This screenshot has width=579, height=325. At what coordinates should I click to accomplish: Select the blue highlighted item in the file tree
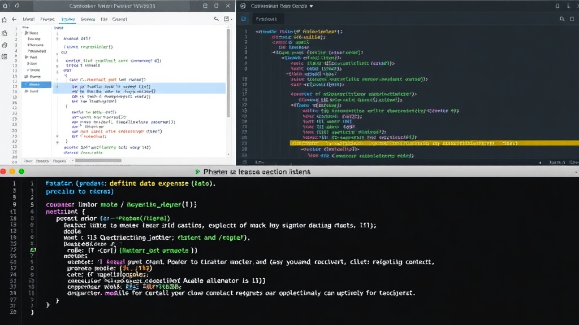click(x=36, y=85)
